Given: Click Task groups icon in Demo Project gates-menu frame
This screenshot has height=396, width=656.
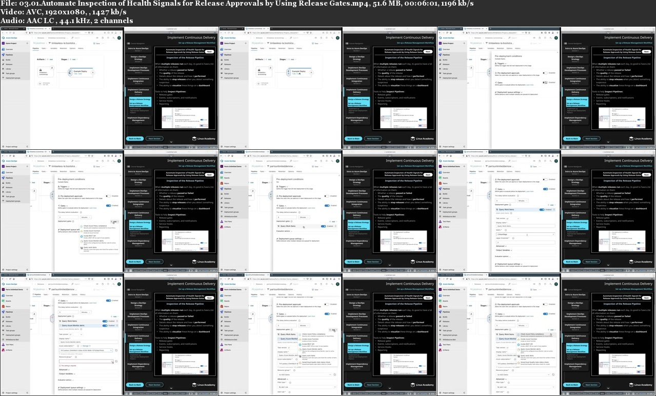Looking at the screenshot, I should (3, 196).
